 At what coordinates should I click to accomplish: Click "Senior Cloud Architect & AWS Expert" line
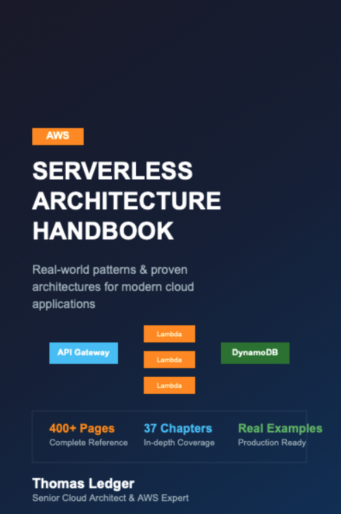point(110,498)
